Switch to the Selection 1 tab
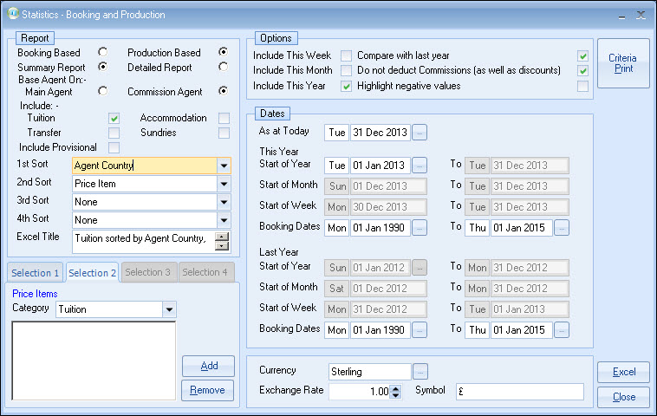657x416 pixels. point(35,273)
